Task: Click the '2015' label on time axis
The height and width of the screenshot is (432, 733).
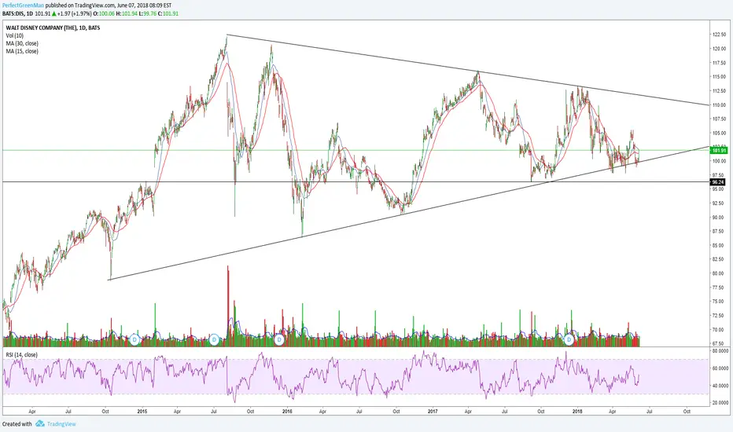Action: coord(142,412)
